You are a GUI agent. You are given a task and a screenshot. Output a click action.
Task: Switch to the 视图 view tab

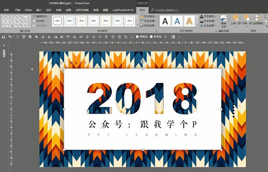coord(105,10)
